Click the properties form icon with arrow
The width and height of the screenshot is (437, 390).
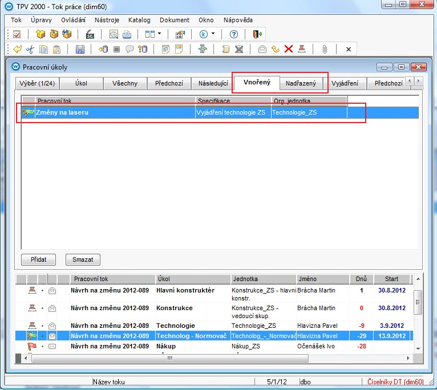[x=180, y=34]
